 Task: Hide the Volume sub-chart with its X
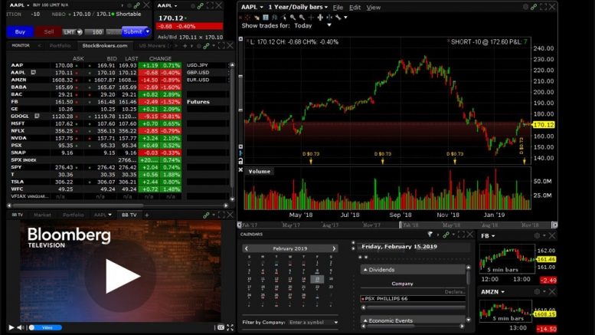(240, 169)
